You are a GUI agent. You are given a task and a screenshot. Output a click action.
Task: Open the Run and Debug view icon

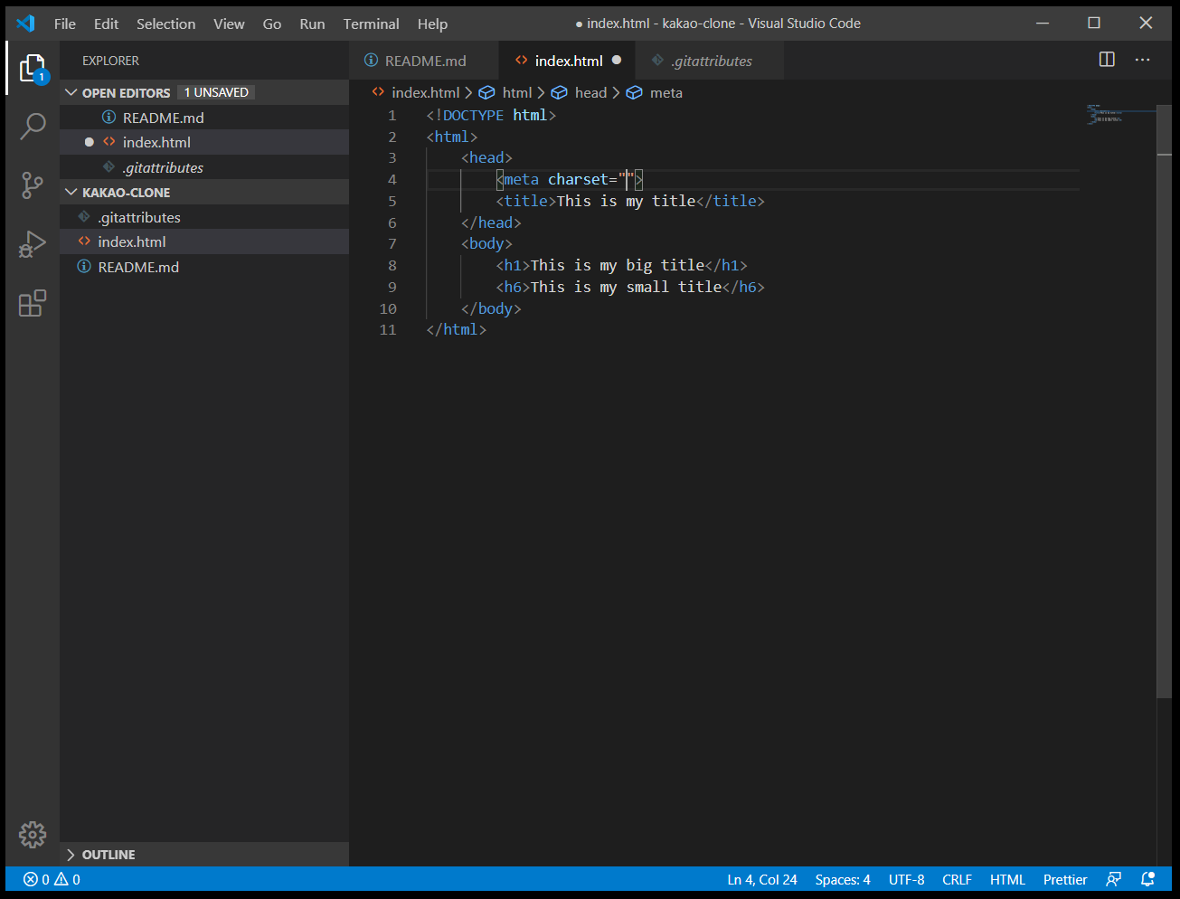(x=33, y=244)
